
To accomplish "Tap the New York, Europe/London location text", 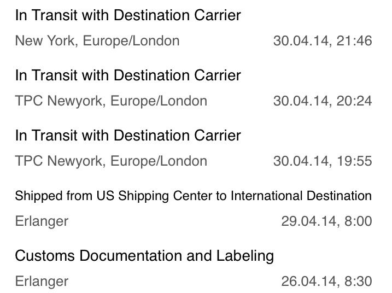I will coord(97,41).
